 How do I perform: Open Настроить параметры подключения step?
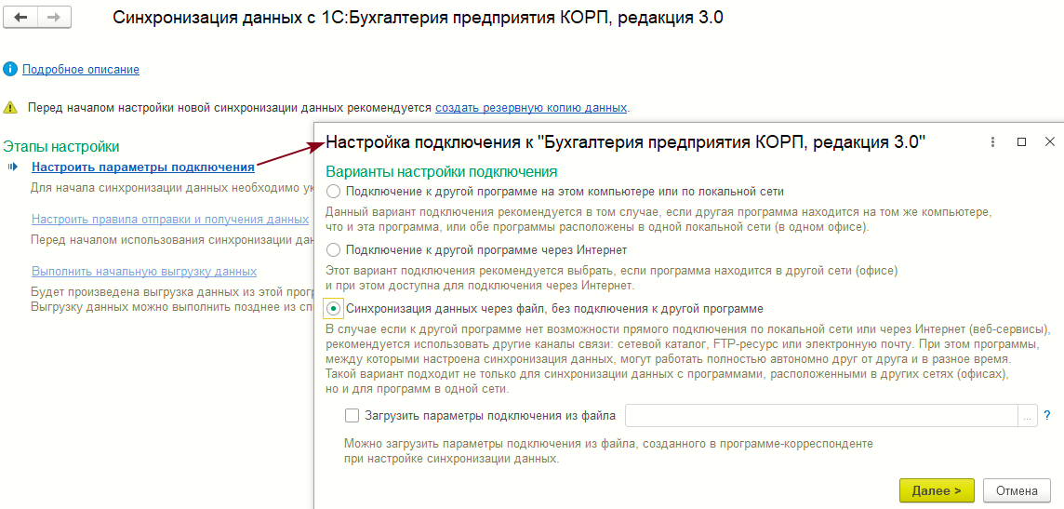tap(142, 167)
